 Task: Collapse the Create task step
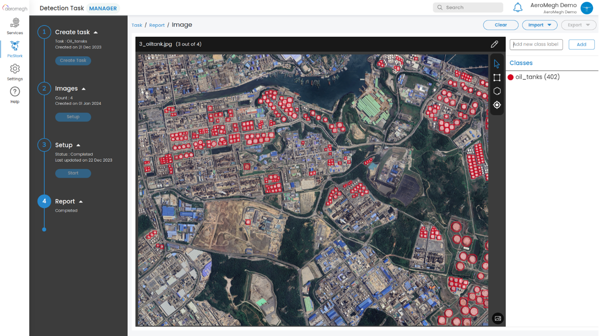pyautogui.click(x=96, y=32)
